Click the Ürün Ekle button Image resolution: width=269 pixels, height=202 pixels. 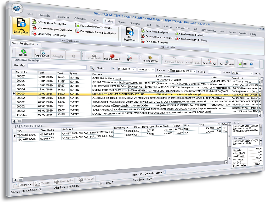[x=63, y=181]
